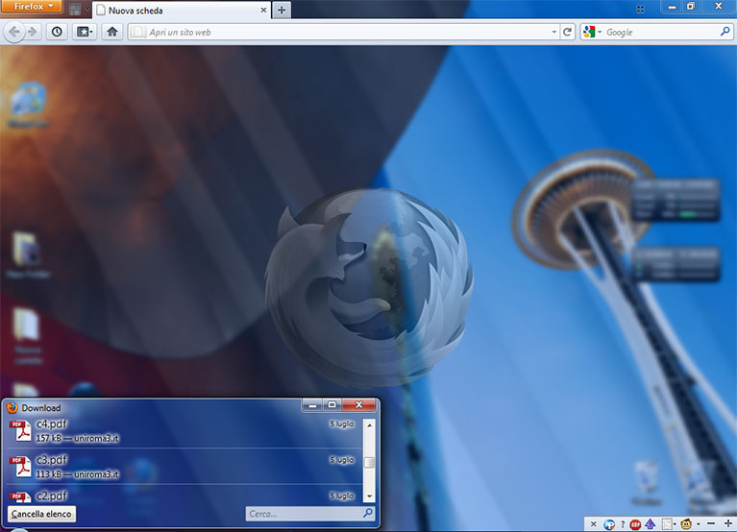Reload the page with refresh icon
The image size is (737, 532).
[x=567, y=32]
